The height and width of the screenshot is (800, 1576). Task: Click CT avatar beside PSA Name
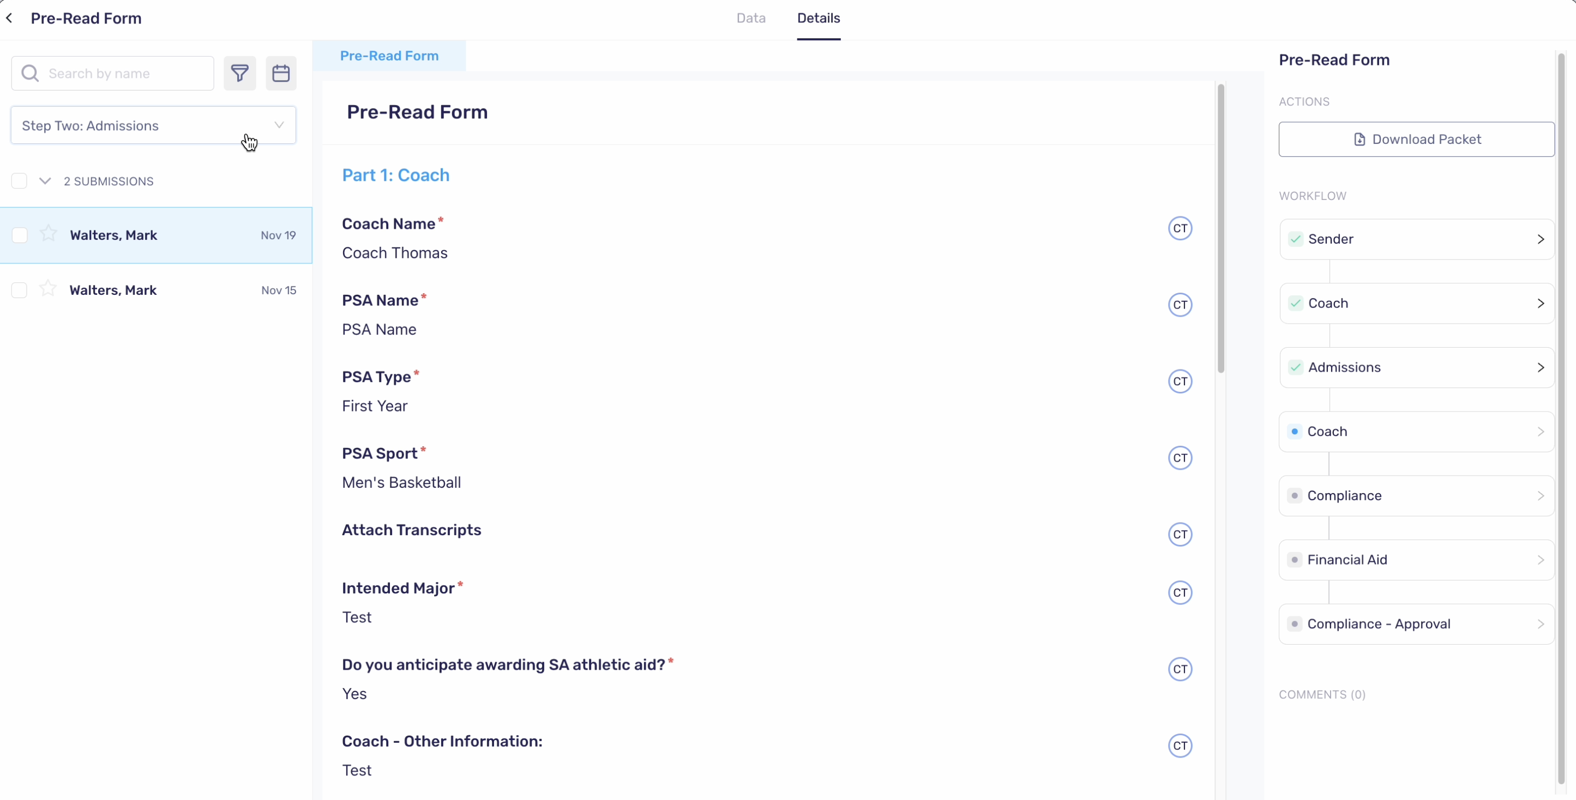click(1180, 305)
